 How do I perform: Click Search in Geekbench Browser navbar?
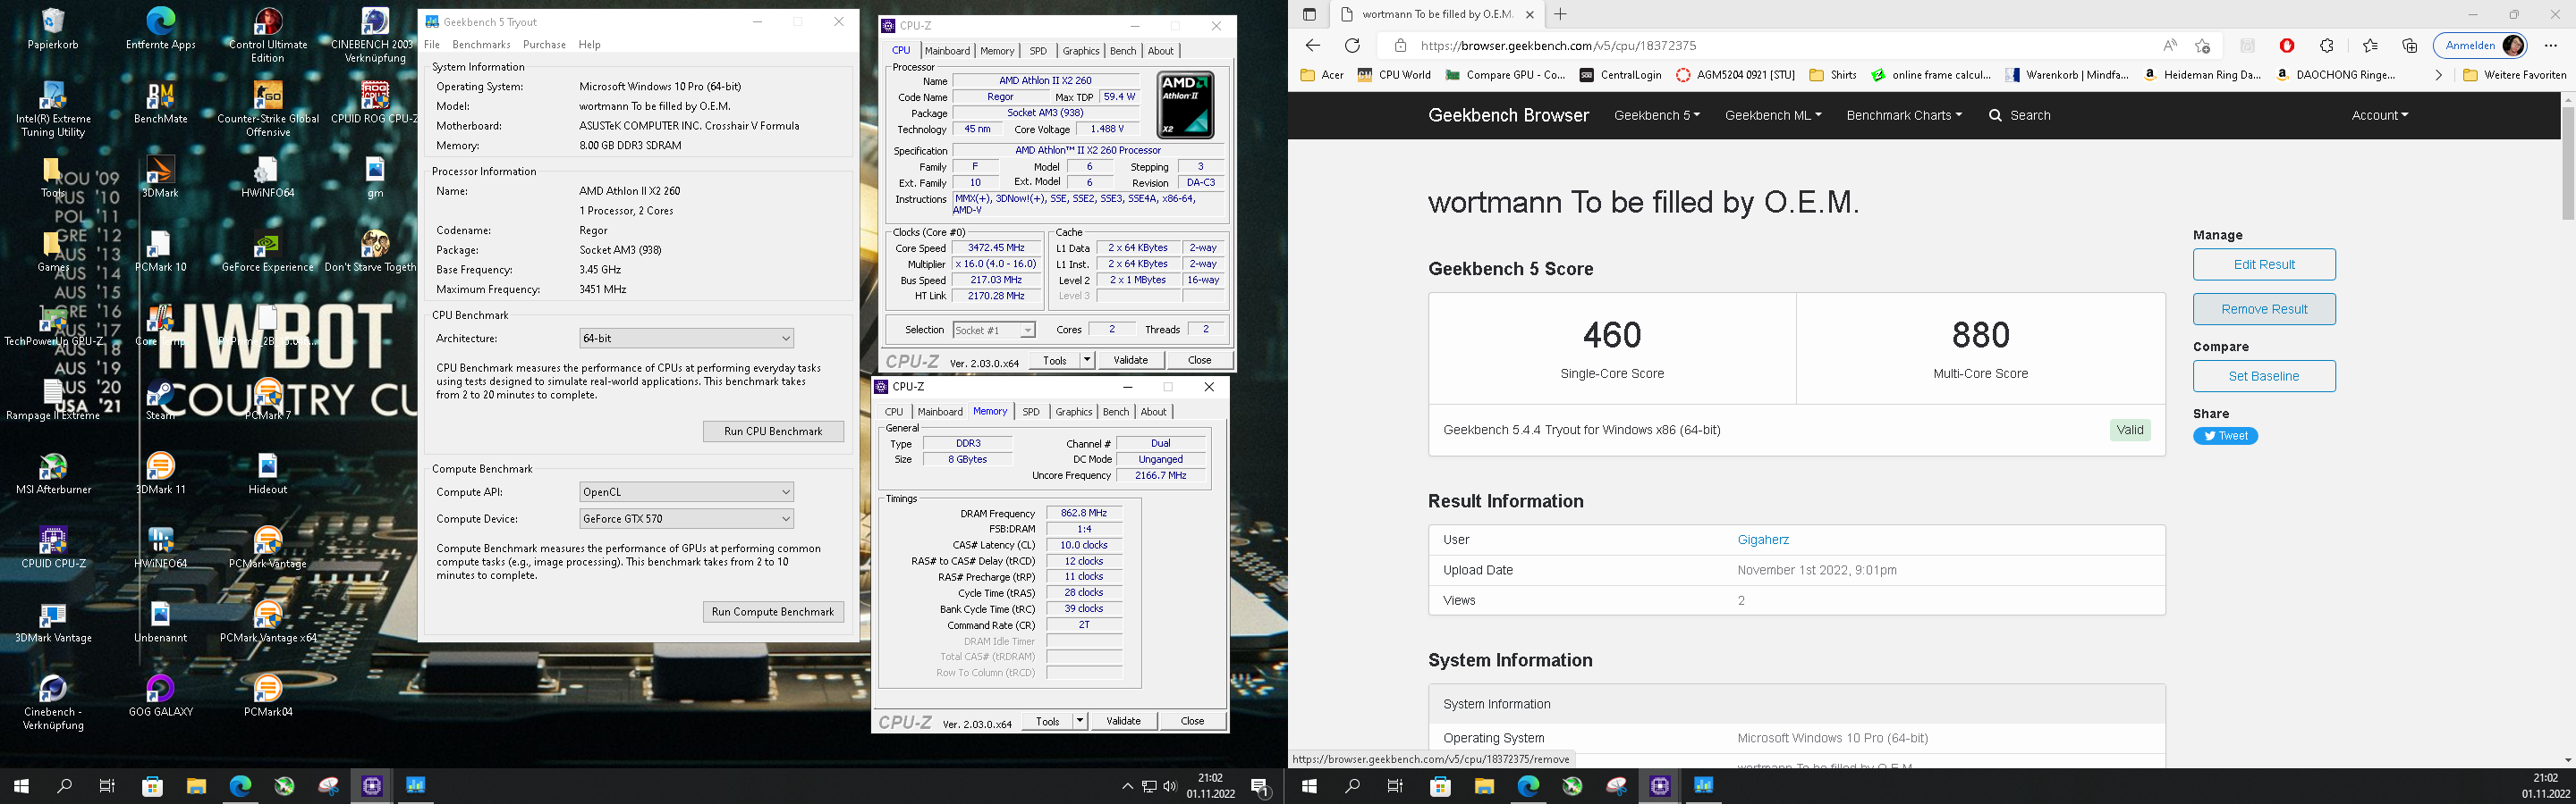coord(2019,115)
